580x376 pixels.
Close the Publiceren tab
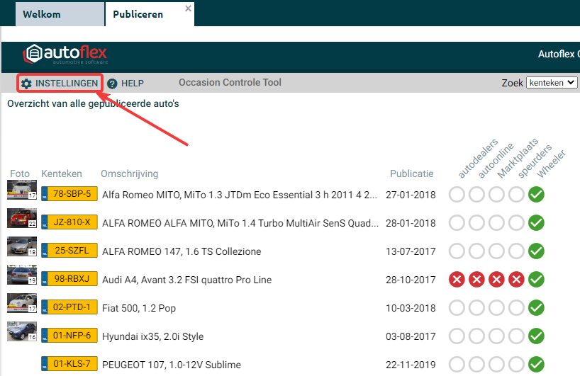click(x=188, y=8)
